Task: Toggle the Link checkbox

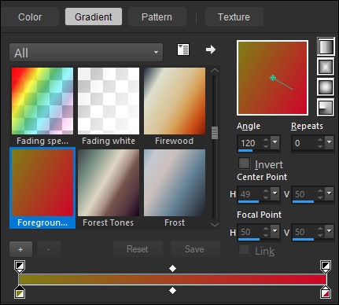Action: [244, 250]
